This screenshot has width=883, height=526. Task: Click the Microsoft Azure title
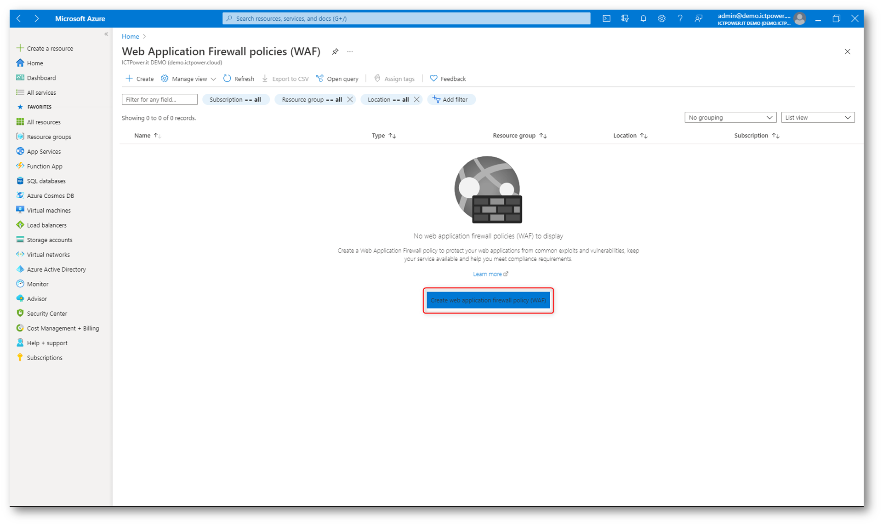(x=80, y=18)
